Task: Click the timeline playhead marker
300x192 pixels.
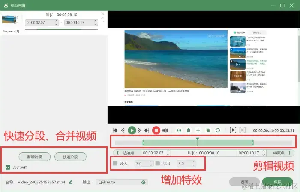Action: click(x=198, y=139)
